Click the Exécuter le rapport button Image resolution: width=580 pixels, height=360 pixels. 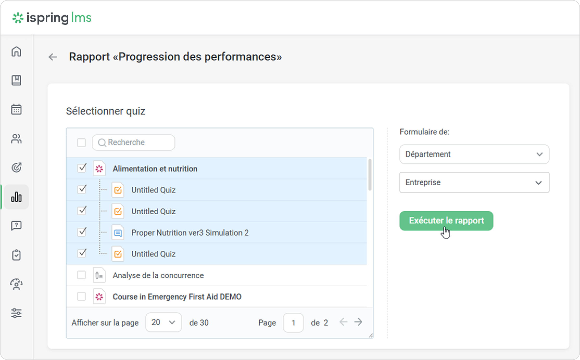point(446,221)
